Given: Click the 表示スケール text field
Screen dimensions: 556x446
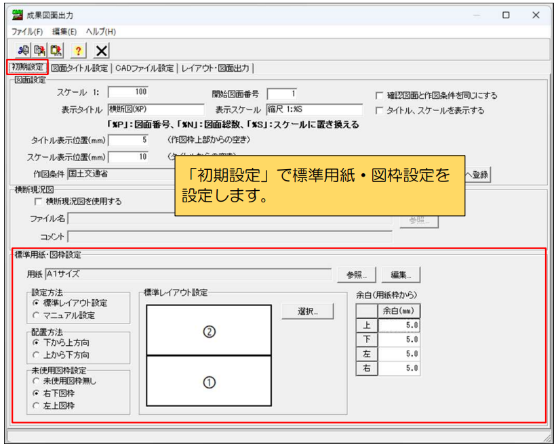Looking at the screenshot, I should pos(315,110).
